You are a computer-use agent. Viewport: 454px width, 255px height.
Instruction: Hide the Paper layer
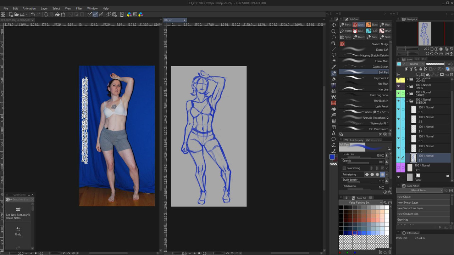pos(398,177)
